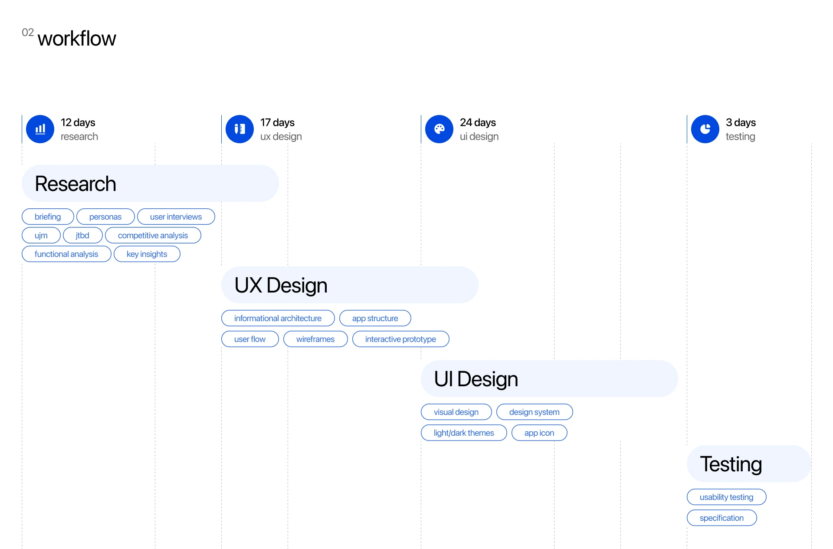The height and width of the screenshot is (549, 833).
Task: Select the UX Design phase bar
Action: point(349,285)
